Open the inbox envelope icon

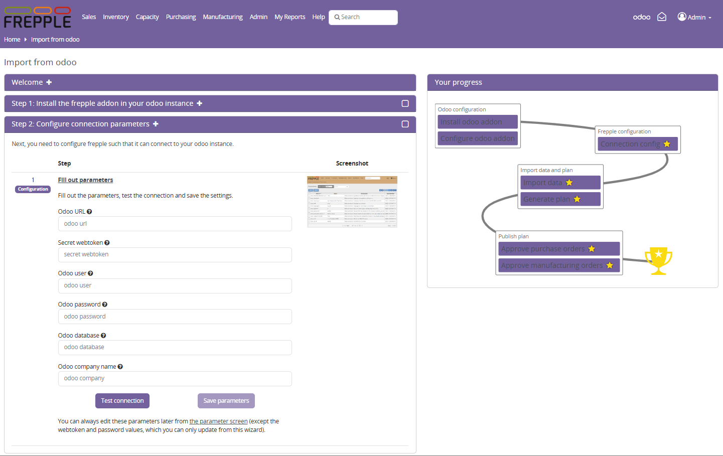click(662, 17)
